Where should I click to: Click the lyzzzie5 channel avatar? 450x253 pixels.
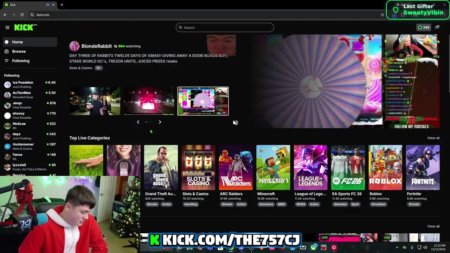click(7, 167)
